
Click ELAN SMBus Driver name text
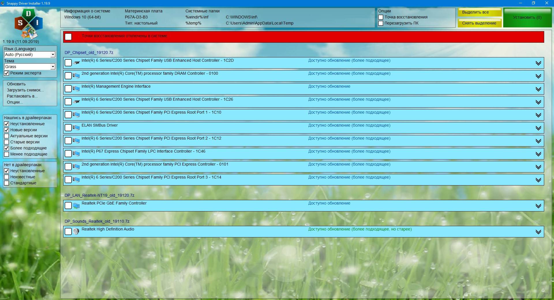pos(100,125)
